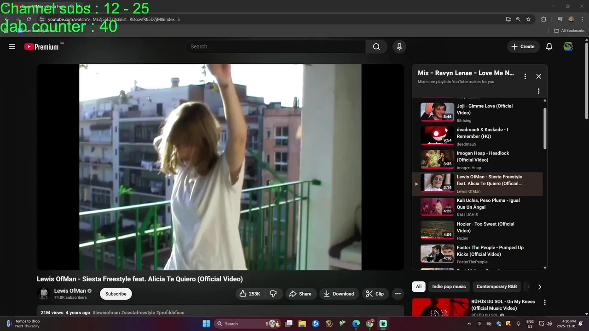Open the All Bookmarks folder
589x331 pixels.
[569, 31]
